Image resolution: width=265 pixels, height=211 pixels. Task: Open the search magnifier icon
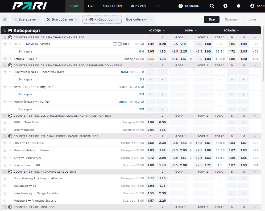click(212, 6)
